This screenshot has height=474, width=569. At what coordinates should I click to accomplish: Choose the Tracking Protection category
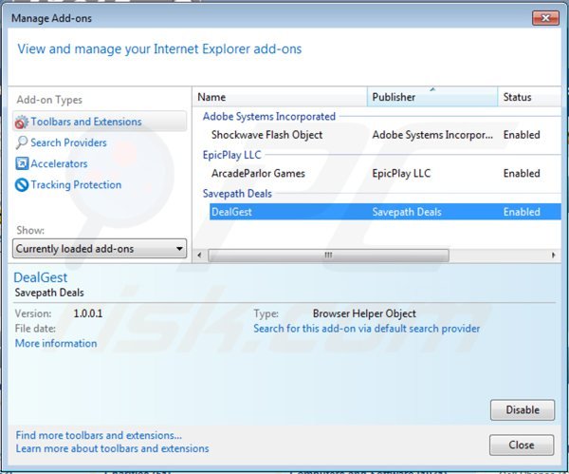pos(76,184)
